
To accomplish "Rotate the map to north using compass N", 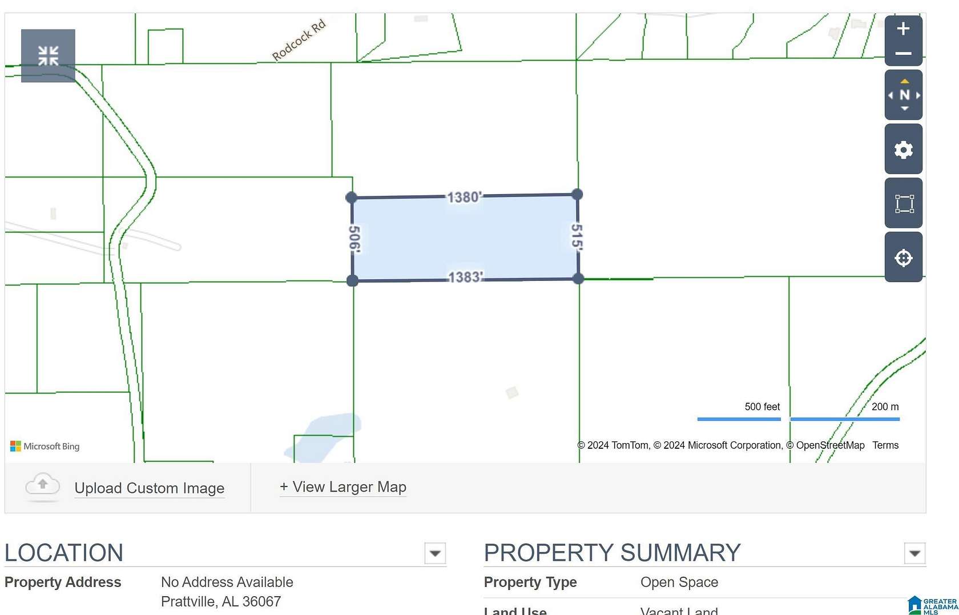I will pyautogui.click(x=904, y=95).
